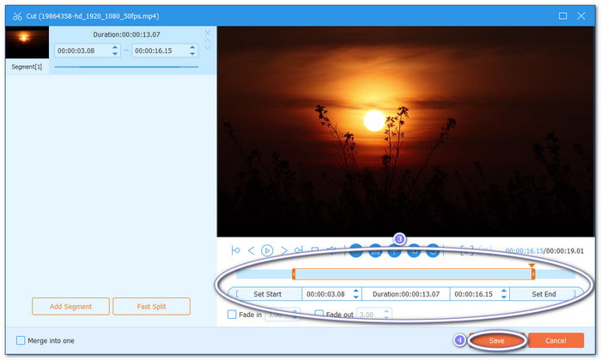601x360 pixels.
Task: Jump to segment start point icon
Action: 236,250
